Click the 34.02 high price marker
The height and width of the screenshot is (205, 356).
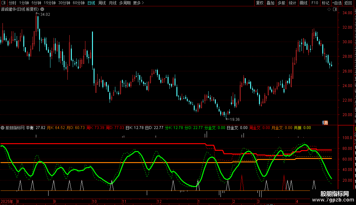pos(45,15)
